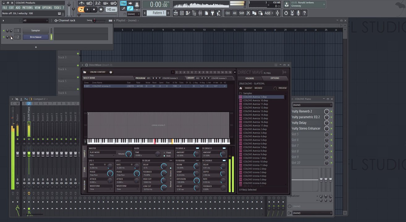Viewport: 406px width, 222px height.
Task: Open the mixer Compact 2 layout dropdown
Action: (x=40, y=99)
